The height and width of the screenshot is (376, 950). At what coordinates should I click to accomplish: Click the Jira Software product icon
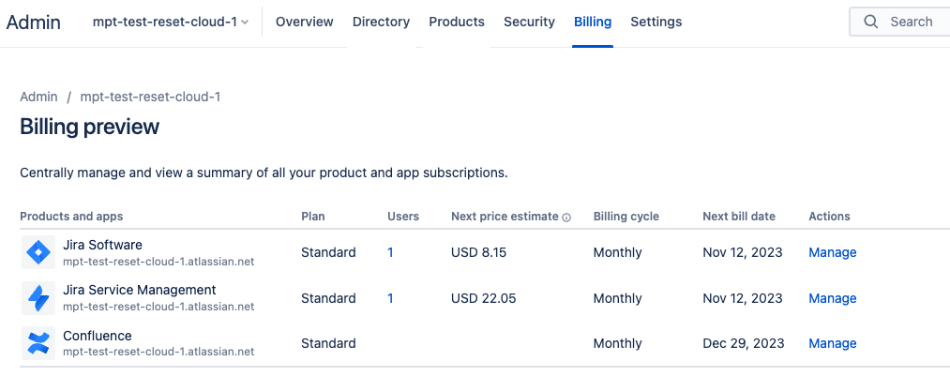coord(38,252)
